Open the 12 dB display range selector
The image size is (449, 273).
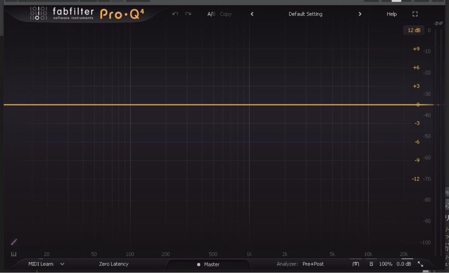point(414,30)
